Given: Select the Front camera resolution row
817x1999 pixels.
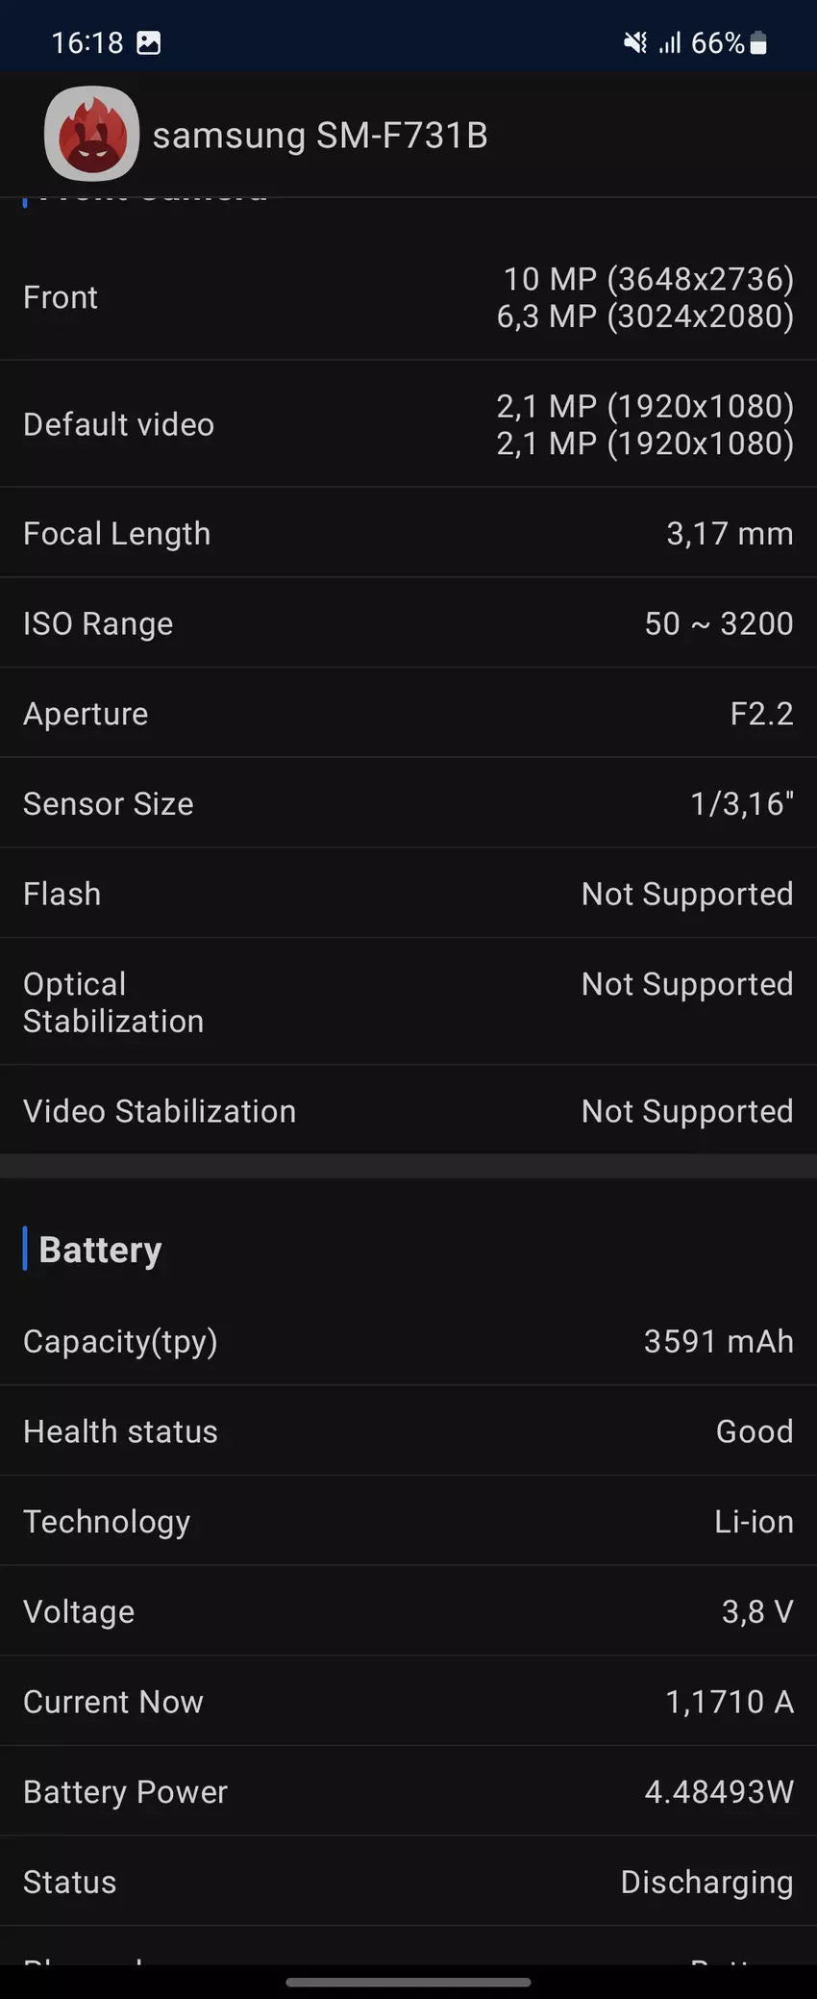Looking at the screenshot, I should click(x=408, y=297).
